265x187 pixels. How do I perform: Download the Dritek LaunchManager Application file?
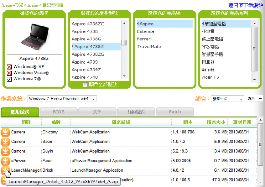(x=5, y=170)
